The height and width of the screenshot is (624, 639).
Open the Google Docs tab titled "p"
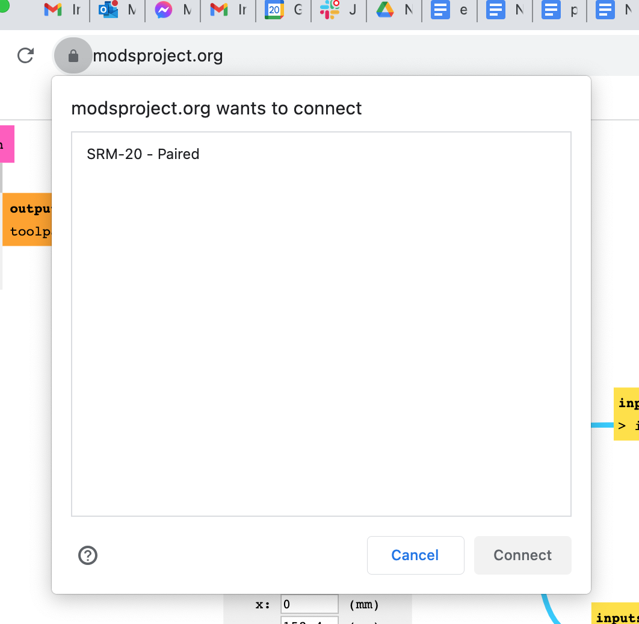(x=560, y=10)
